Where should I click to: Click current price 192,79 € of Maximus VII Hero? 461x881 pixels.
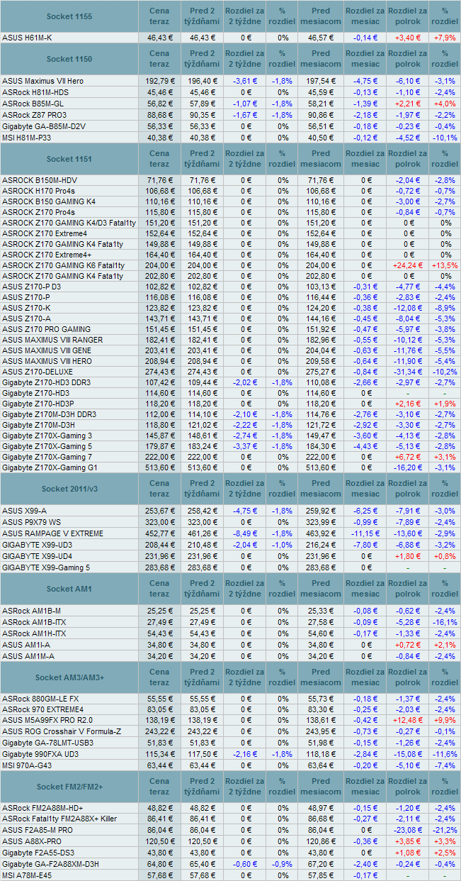[159, 81]
